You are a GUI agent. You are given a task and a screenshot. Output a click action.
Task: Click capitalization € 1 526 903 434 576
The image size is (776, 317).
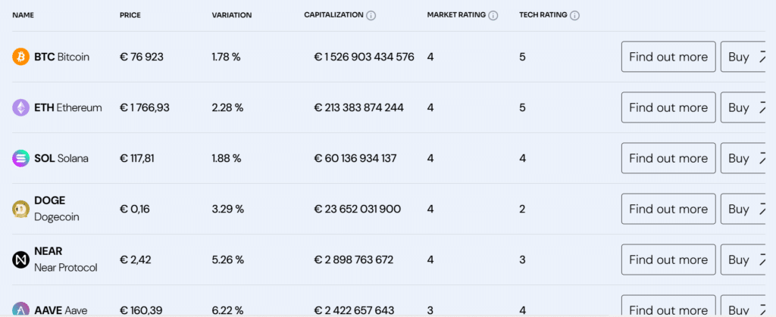(365, 57)
